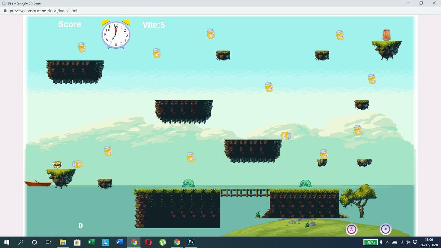
Task: Click the bee character on the platform
Action: [57, 165]
